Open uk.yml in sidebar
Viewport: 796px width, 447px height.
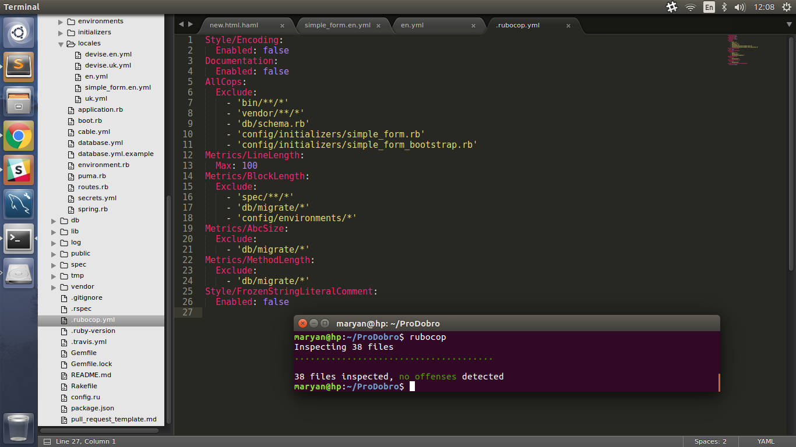96,98
